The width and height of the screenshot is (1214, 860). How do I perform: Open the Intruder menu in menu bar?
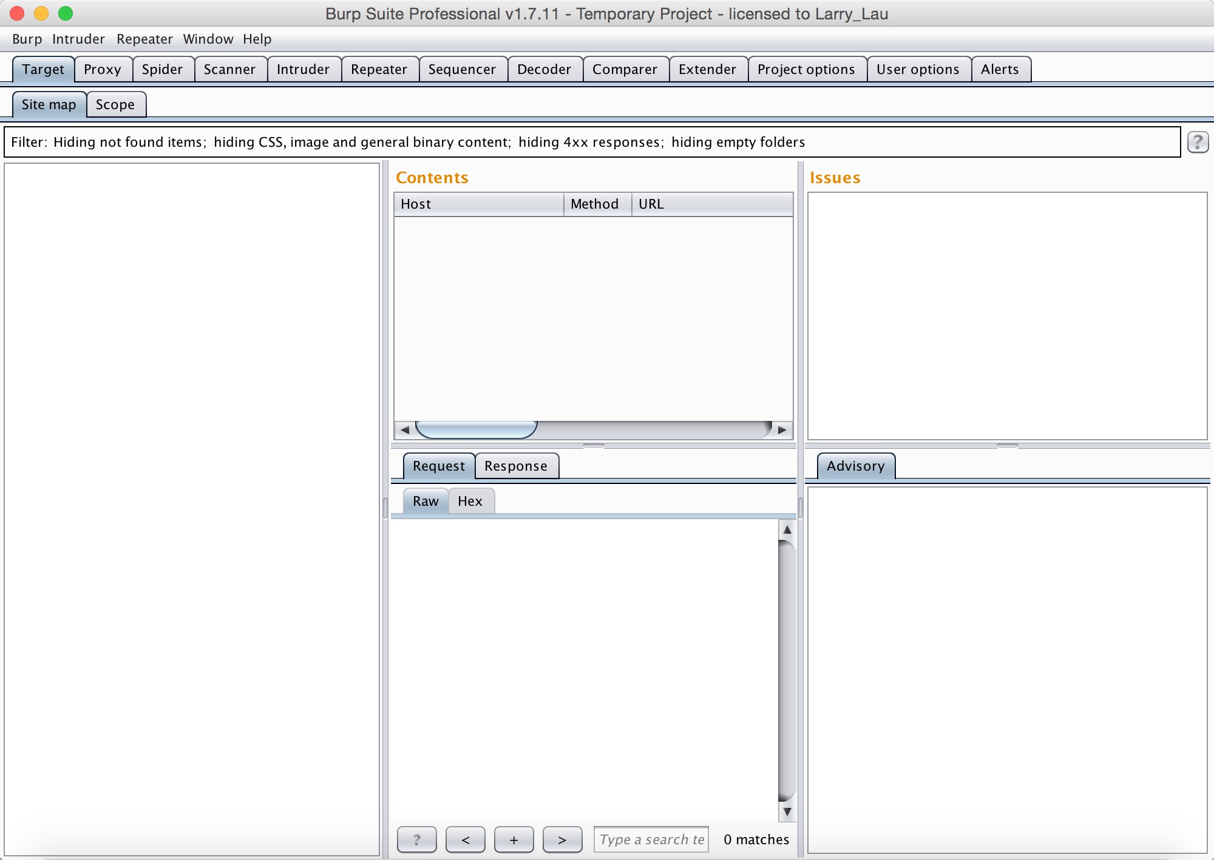[78, 39]
